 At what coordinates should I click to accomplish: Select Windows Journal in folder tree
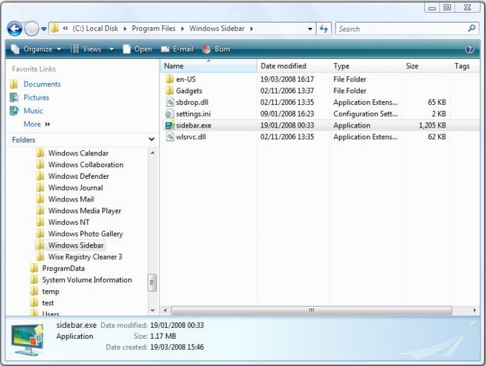tap(76, 187)
